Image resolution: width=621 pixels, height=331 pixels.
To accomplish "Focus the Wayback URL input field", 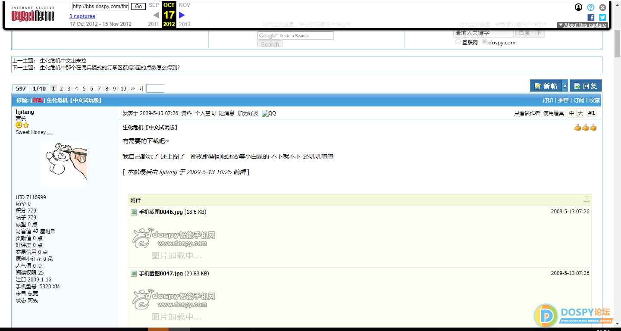I will [x=100, y=6].
